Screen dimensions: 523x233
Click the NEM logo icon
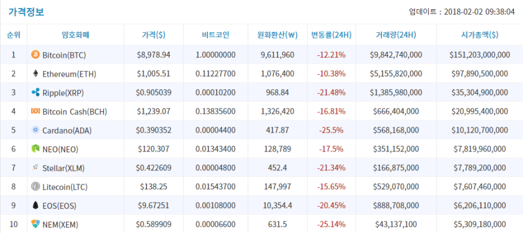35,224
